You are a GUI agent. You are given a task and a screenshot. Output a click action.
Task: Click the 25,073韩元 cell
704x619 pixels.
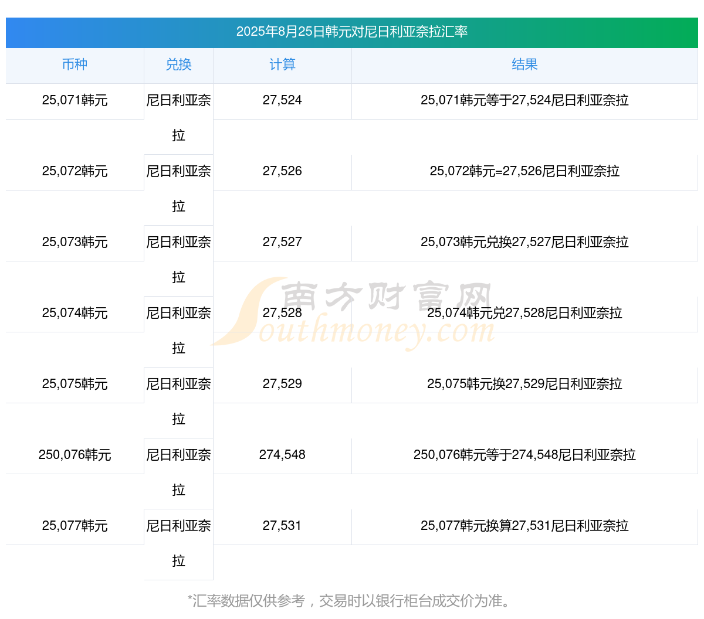point(75,242)
